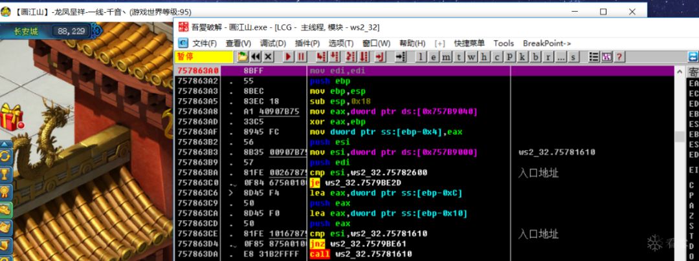699x261 pixels.
Task: Open the 窗口(W) menu
Action: [x=376, y=43]
